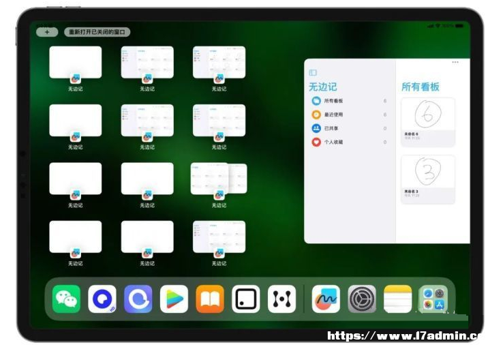Open the yellow Notes app
488x345 pixels.
tap(398, 299)
